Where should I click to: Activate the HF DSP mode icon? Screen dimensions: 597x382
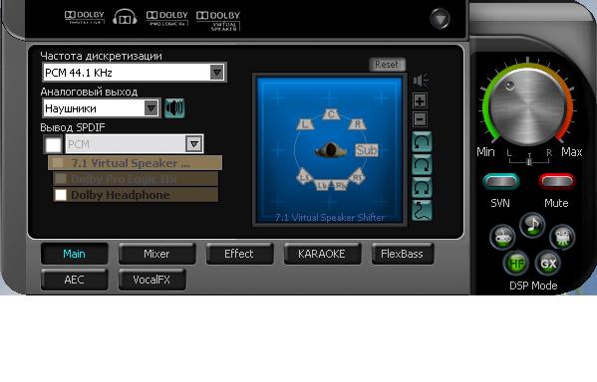coord(516,263)
